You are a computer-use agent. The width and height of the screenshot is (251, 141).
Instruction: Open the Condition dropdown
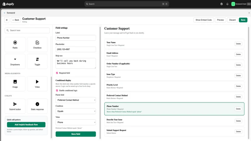[76, 111]
